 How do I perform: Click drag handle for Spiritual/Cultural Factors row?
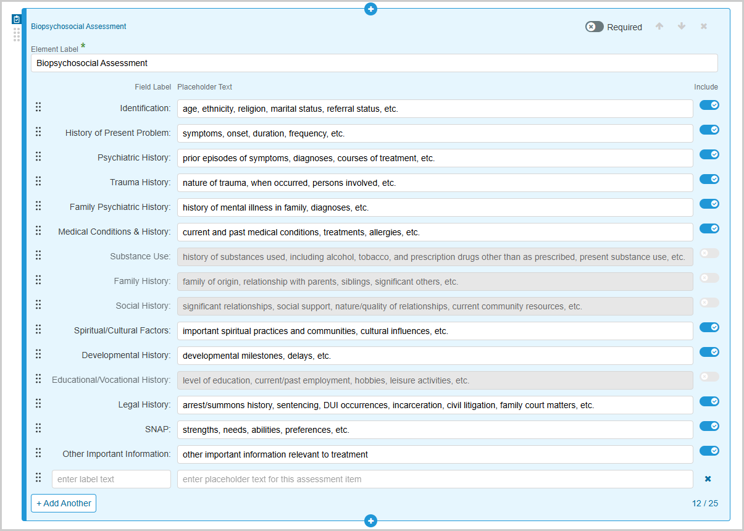pos(38,329)
